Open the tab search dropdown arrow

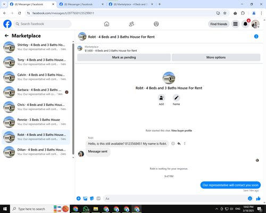point(4,4)
